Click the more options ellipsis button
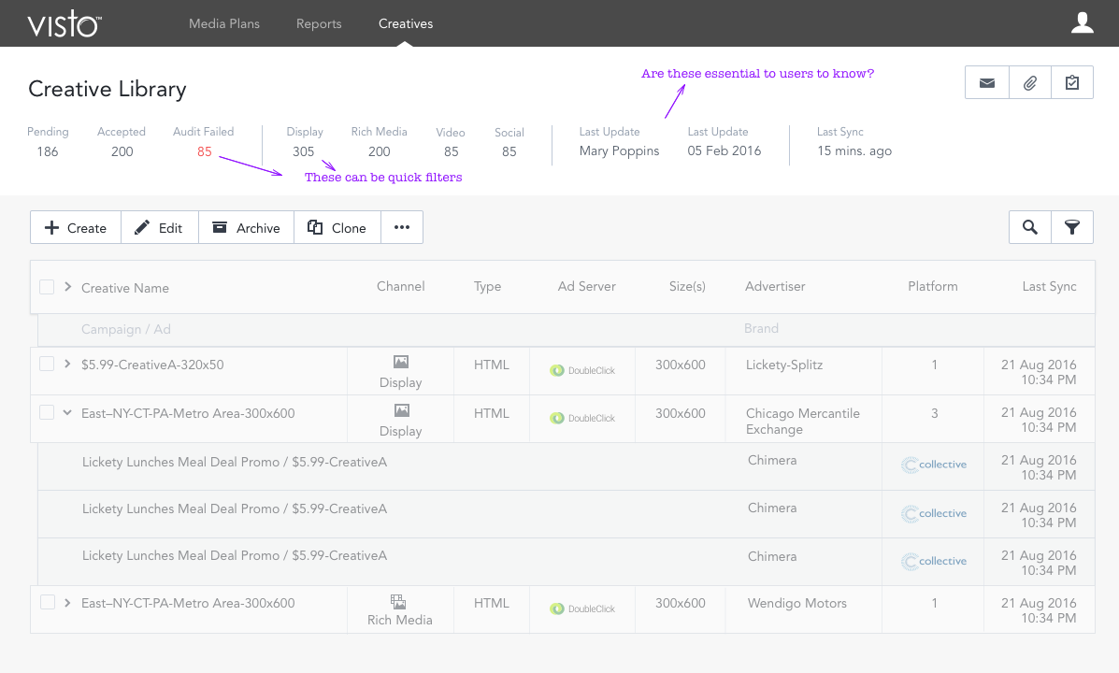1119x673 pixels. 402,227
